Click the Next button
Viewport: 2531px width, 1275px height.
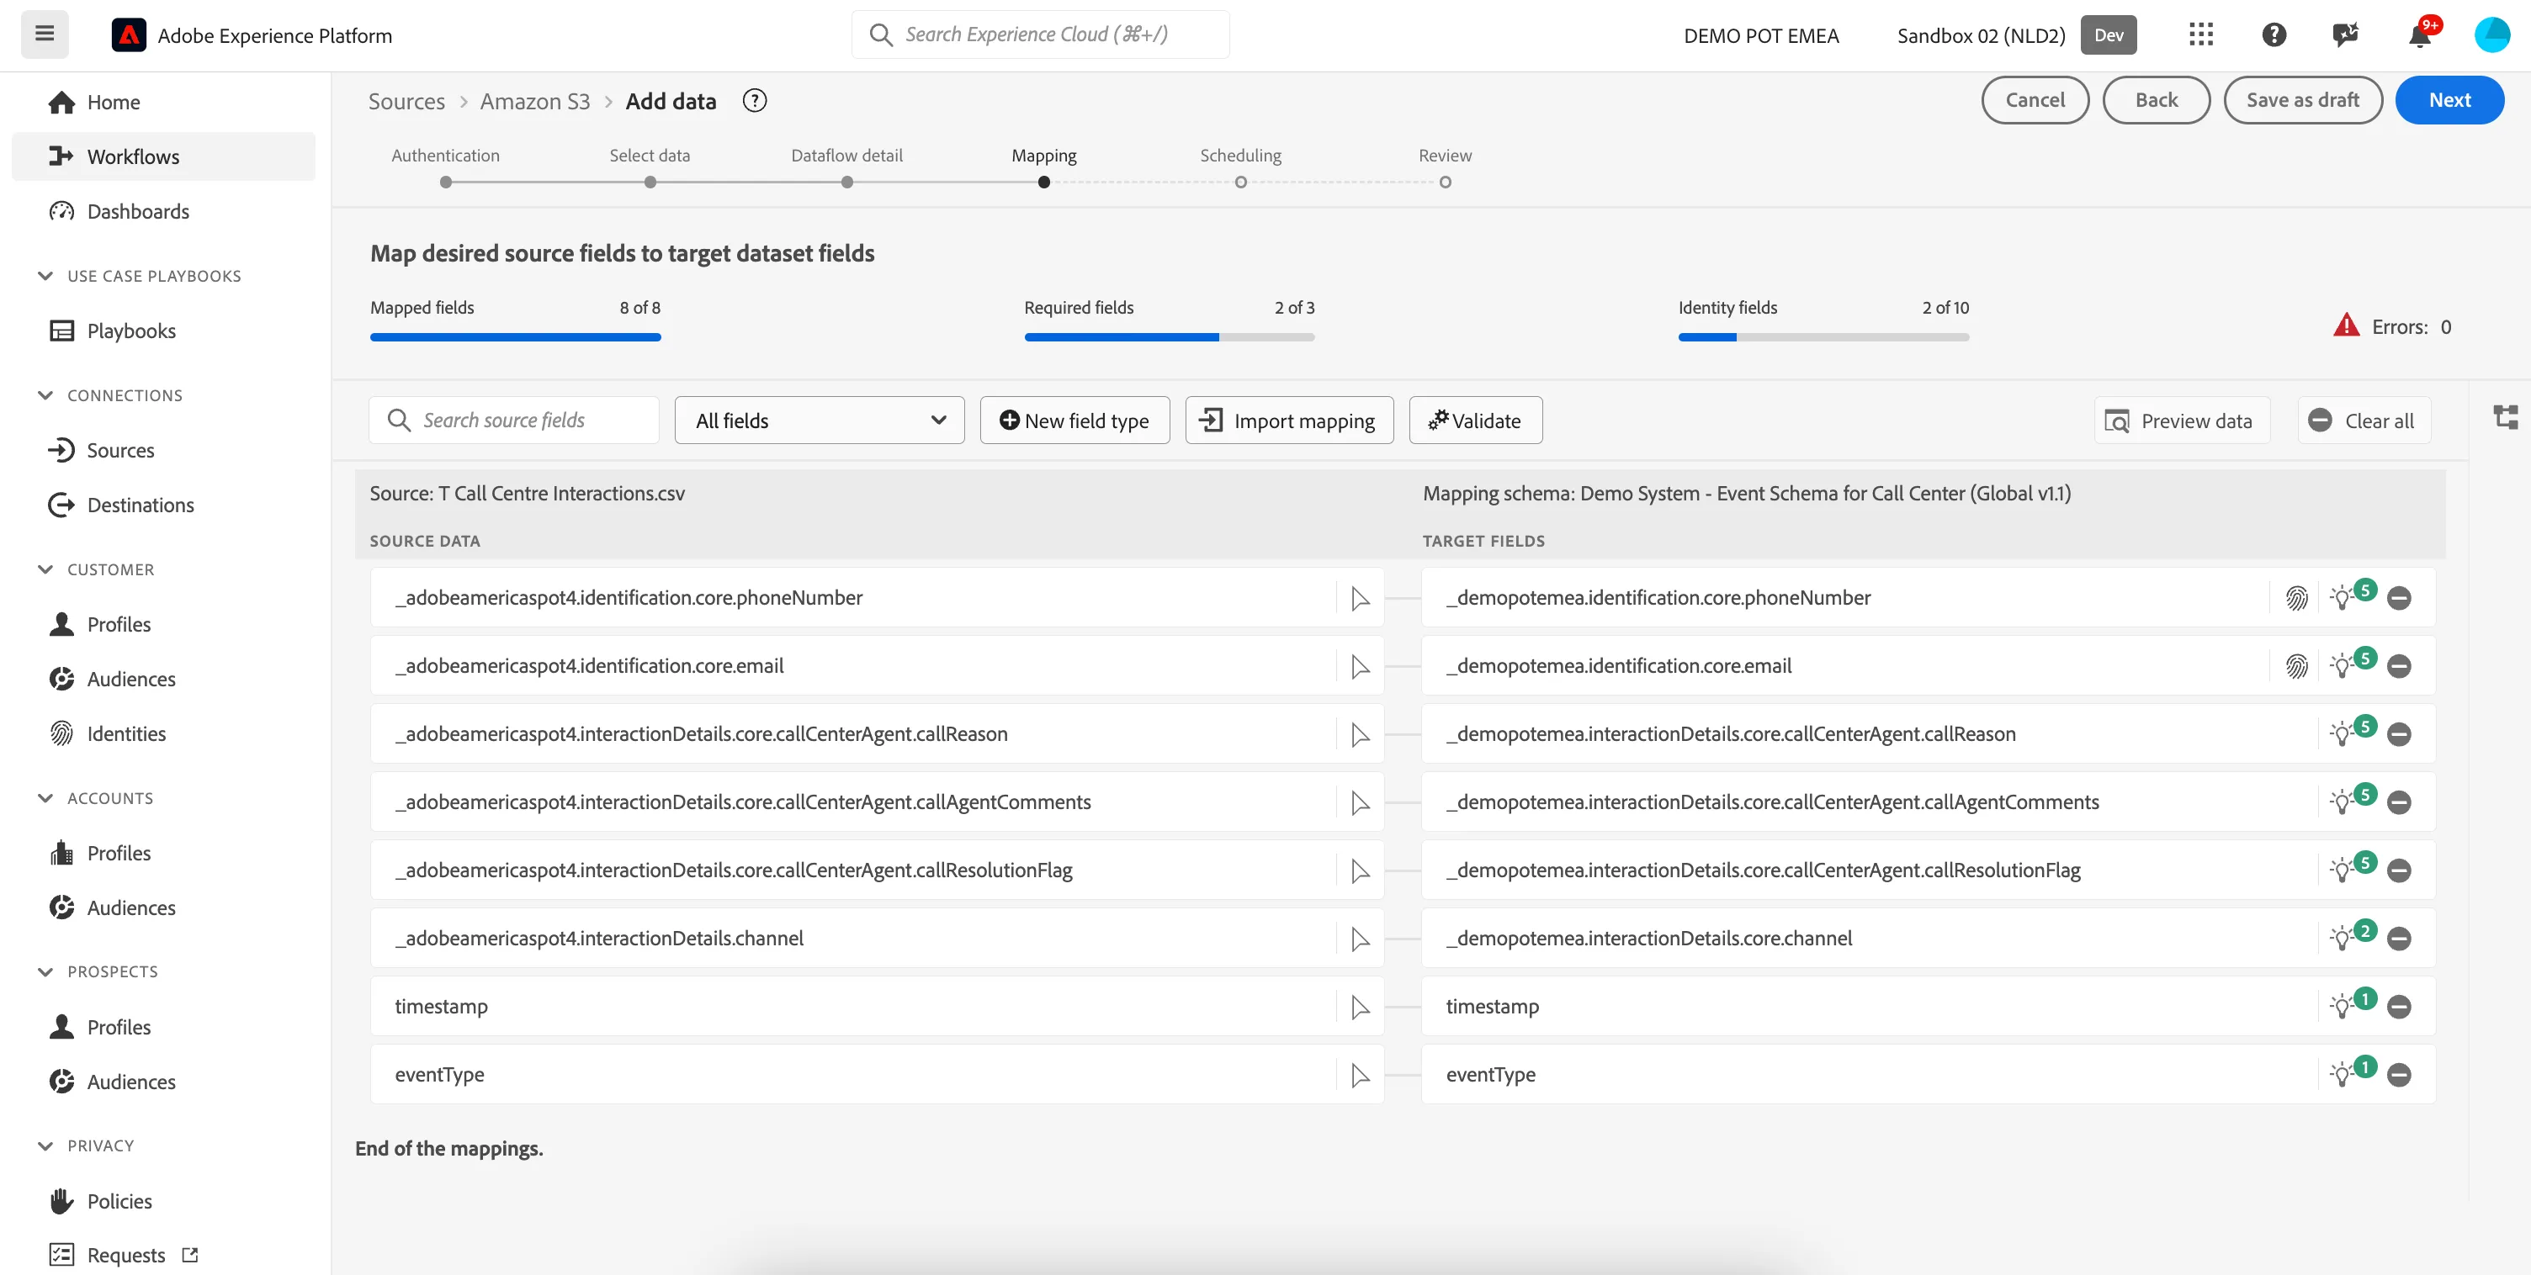[2449, 100]
